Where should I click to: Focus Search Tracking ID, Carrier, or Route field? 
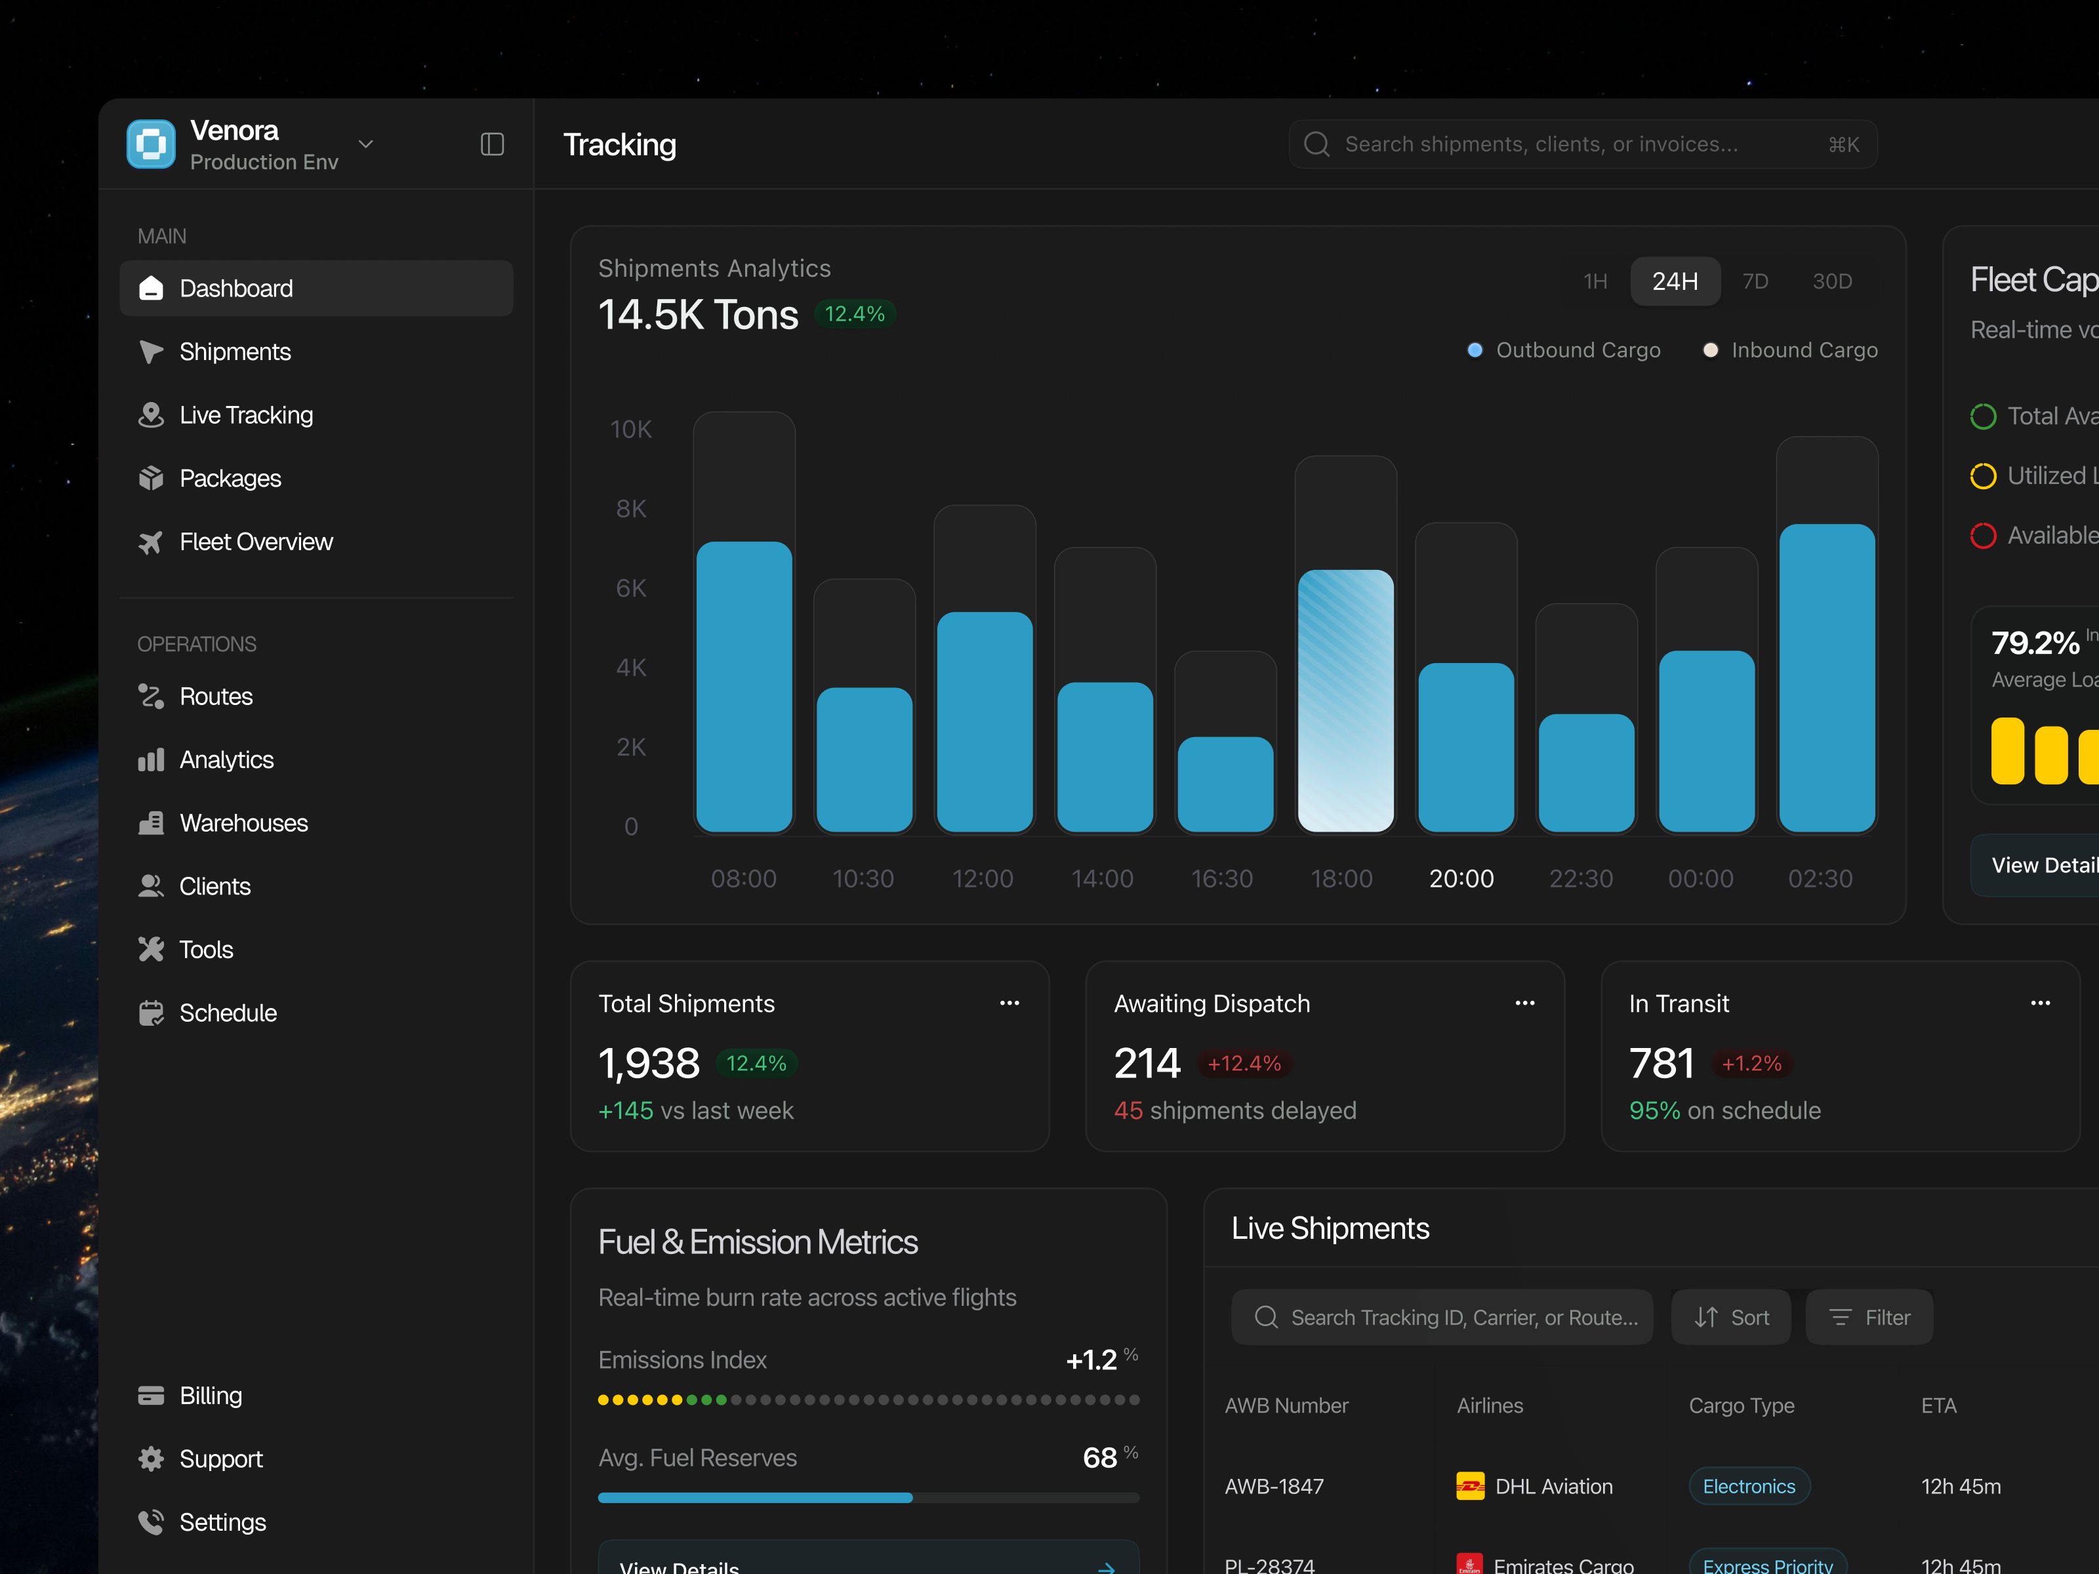coord(1441,1317)
